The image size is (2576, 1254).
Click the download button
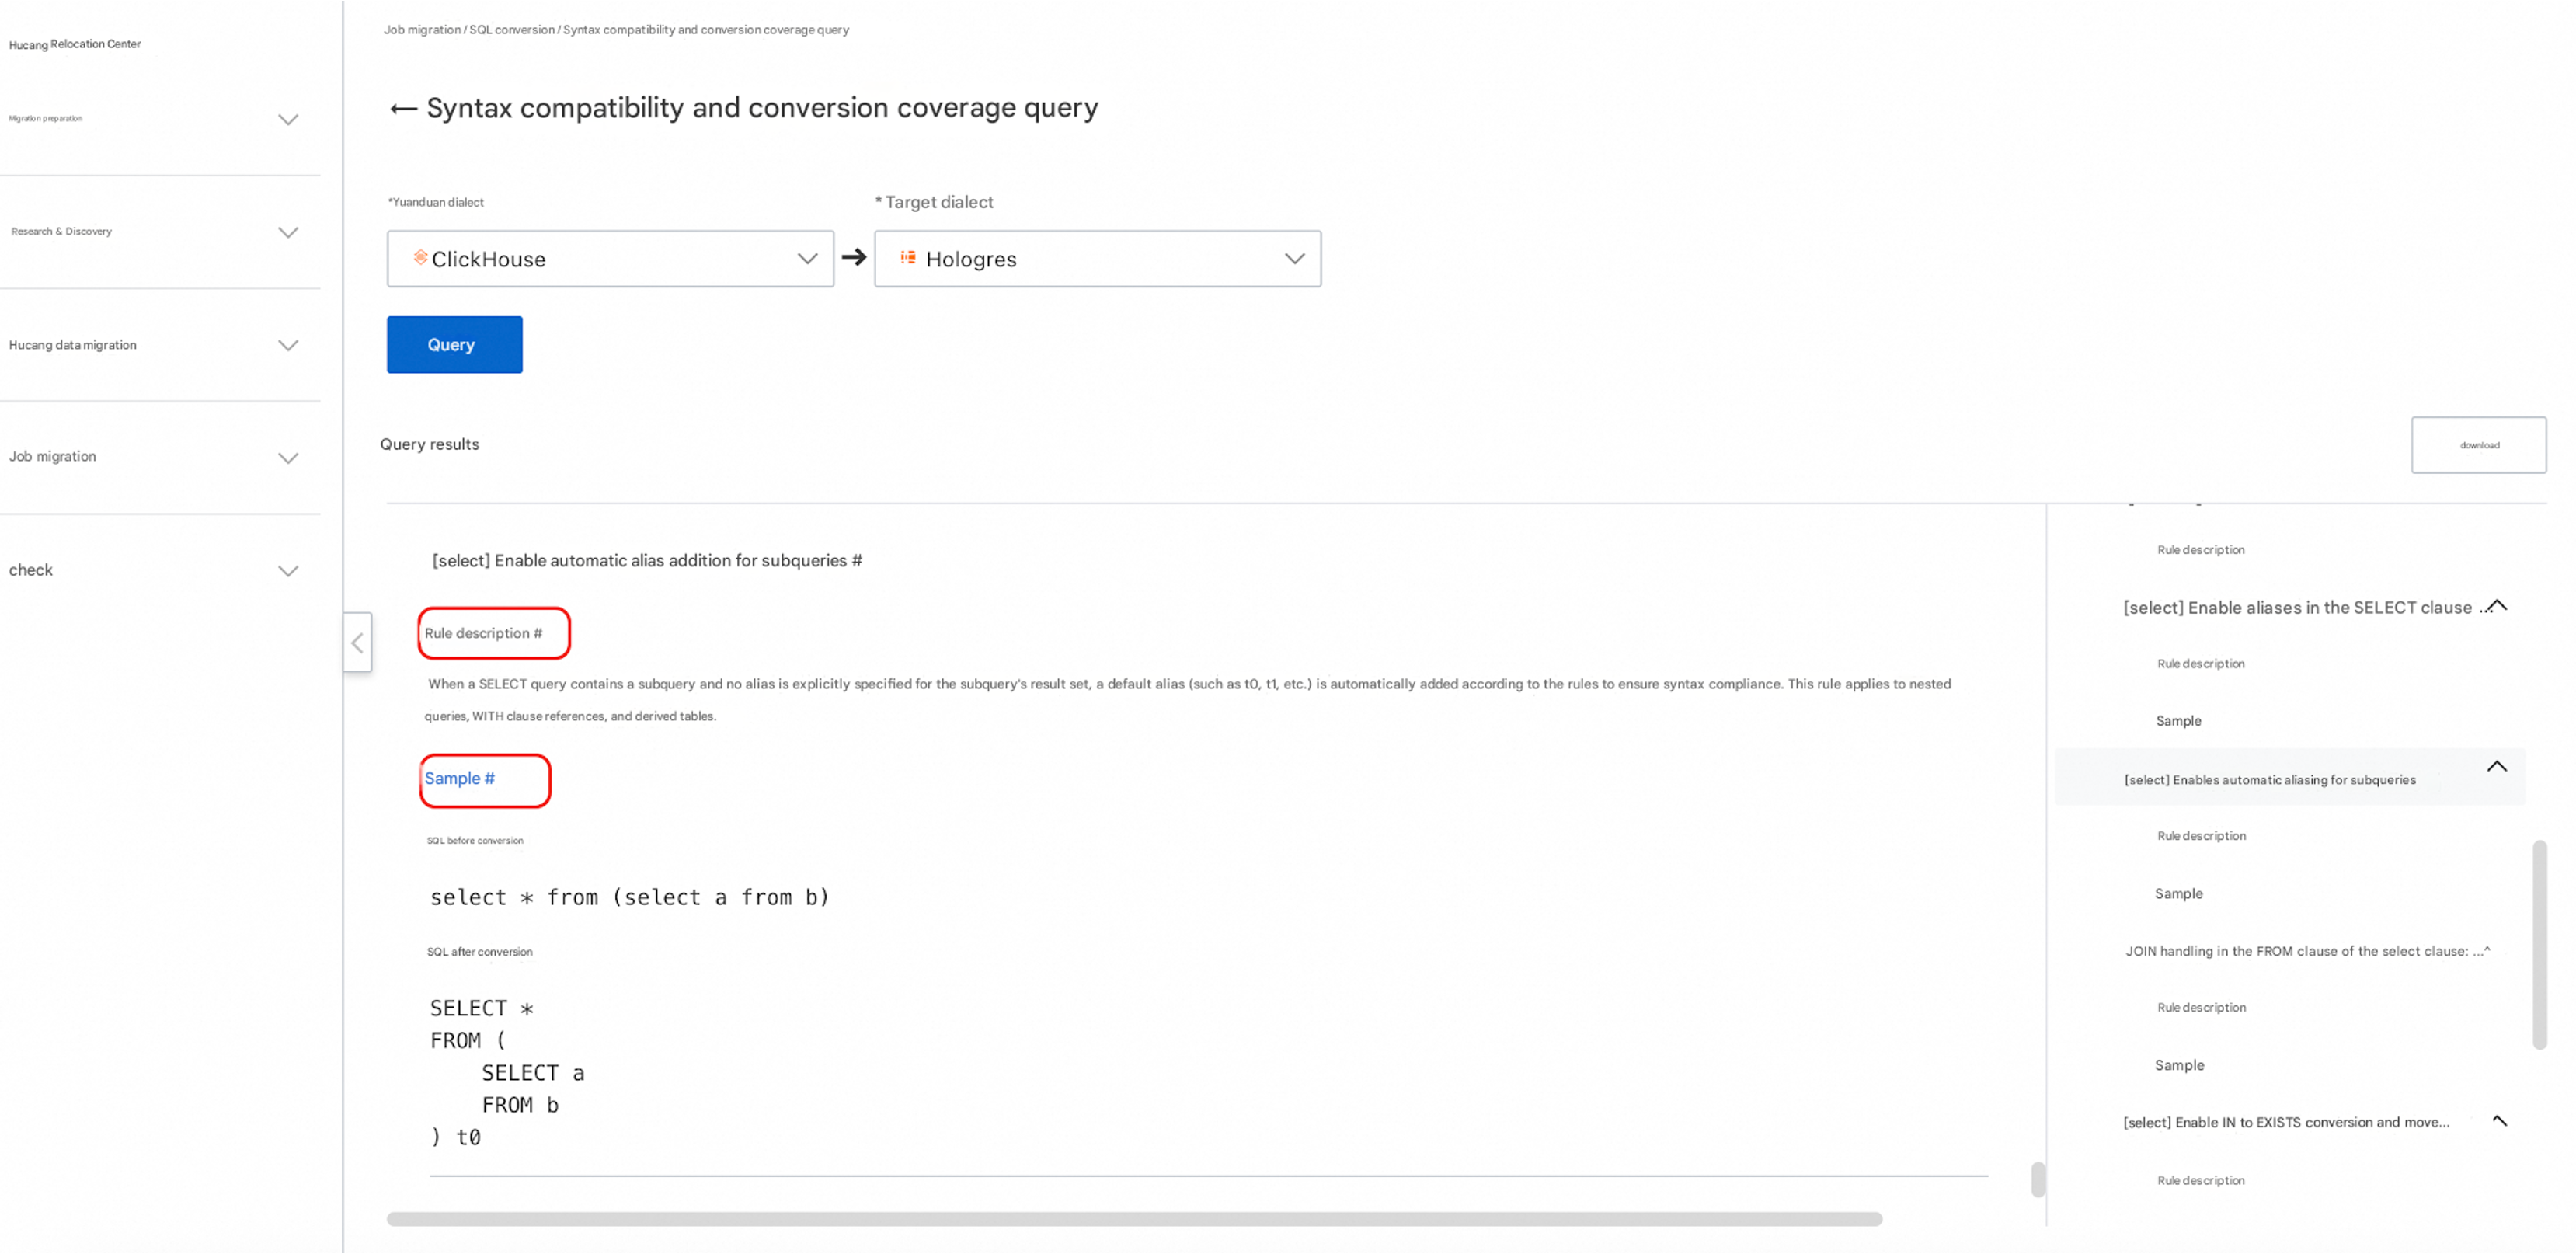pos(2478,445)
